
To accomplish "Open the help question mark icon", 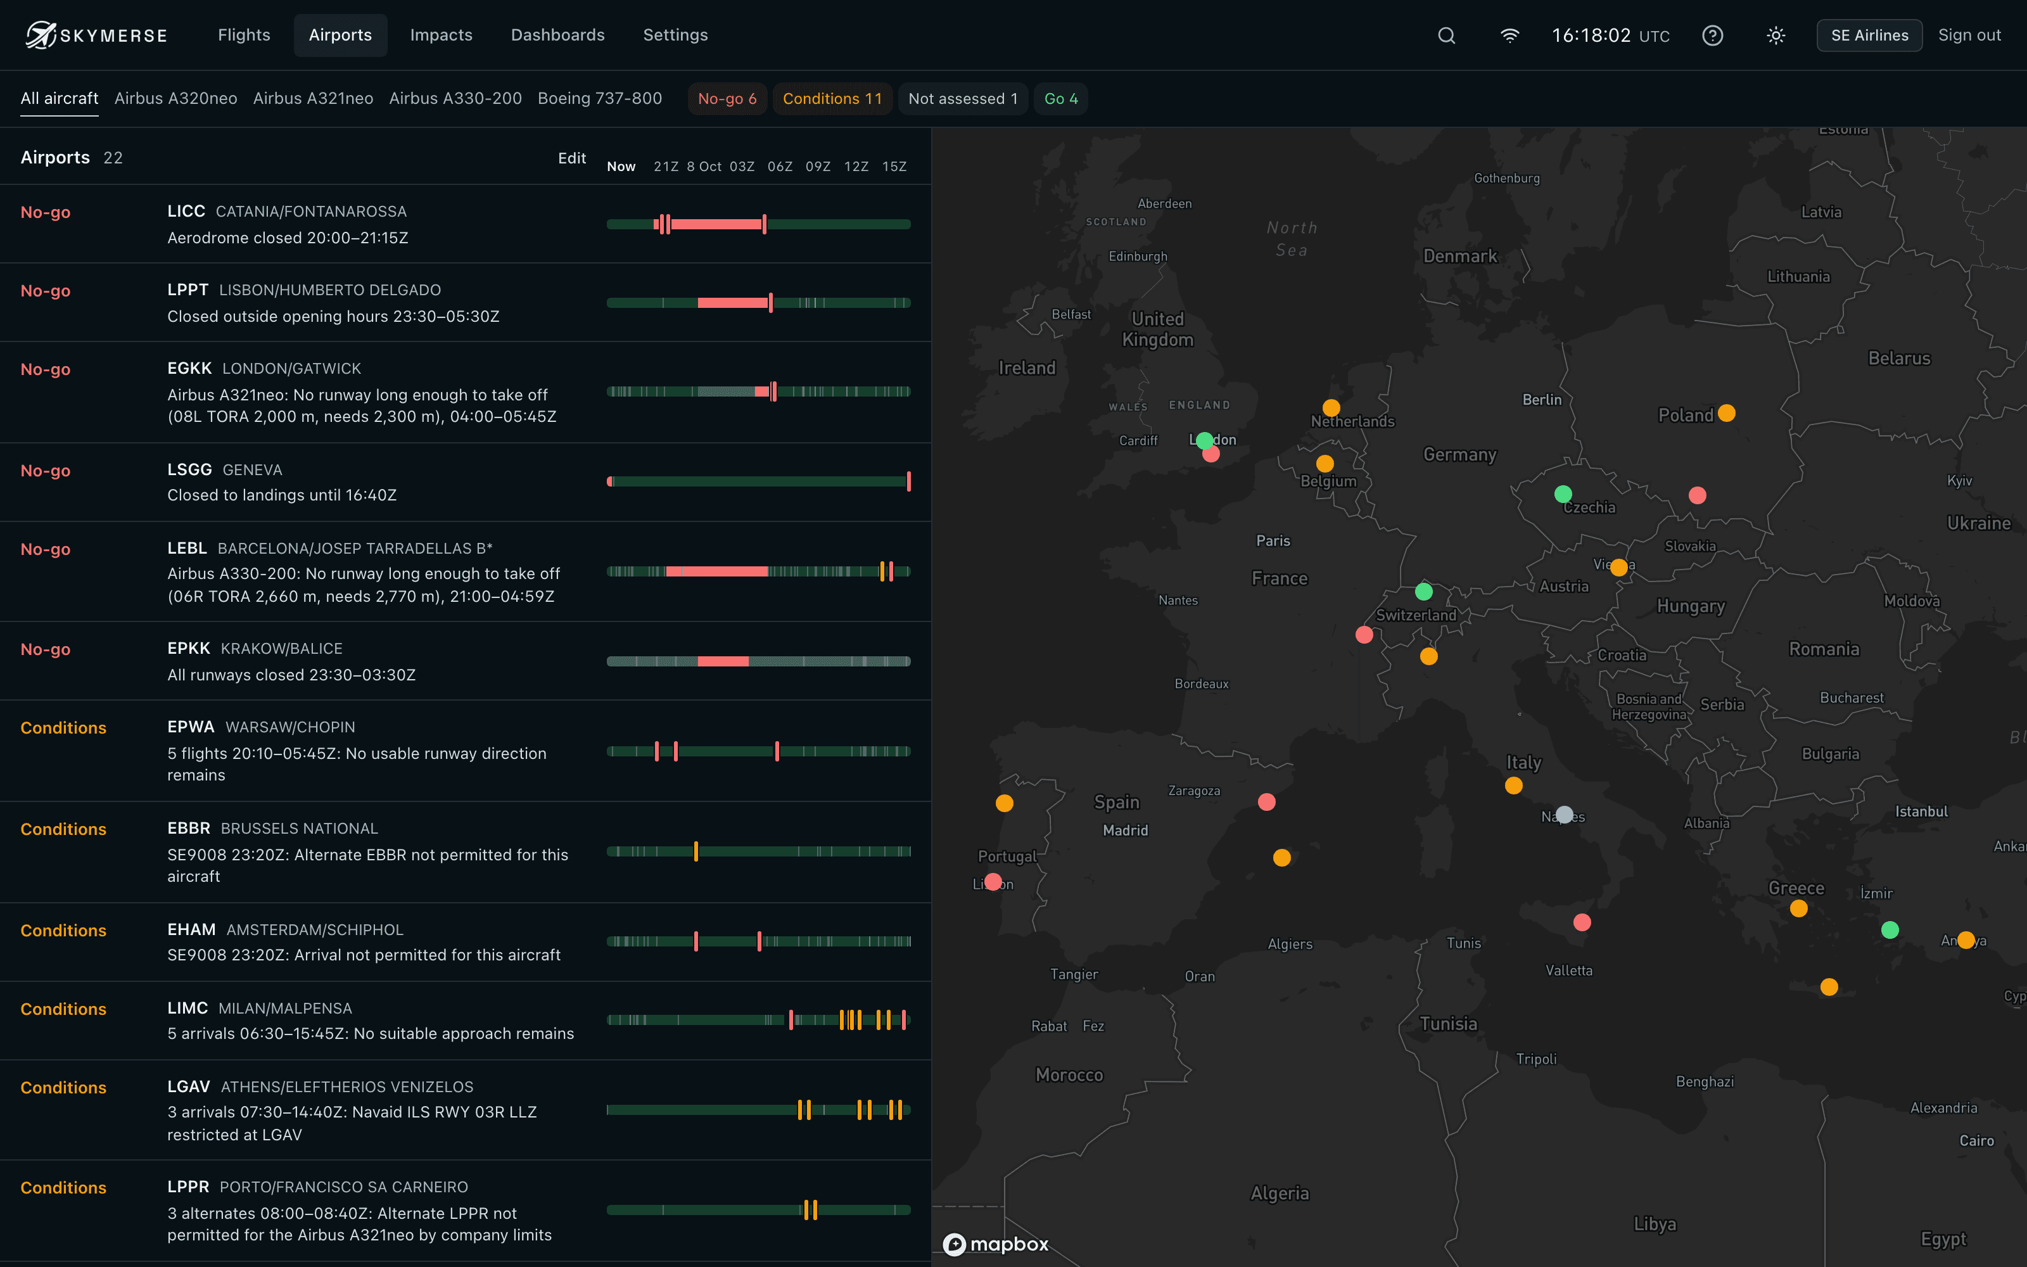I will (x=1713, y=35).
